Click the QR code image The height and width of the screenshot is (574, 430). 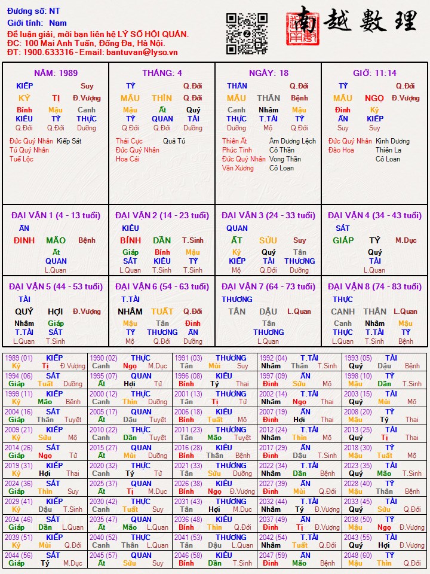coord(247,33)
